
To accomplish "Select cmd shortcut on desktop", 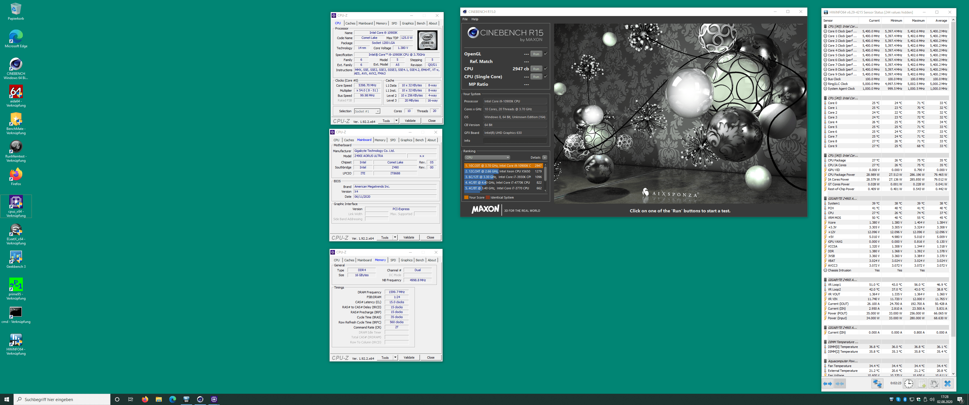I will [x=16, y=314].
